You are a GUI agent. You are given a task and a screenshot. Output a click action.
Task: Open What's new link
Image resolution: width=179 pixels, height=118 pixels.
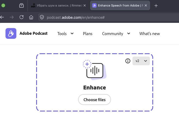(x=149, y=34)
